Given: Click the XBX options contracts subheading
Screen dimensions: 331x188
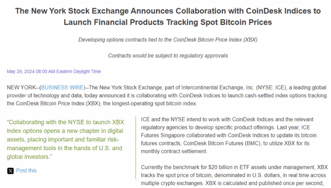Looking at the screenshot, I should click(168, 40).
